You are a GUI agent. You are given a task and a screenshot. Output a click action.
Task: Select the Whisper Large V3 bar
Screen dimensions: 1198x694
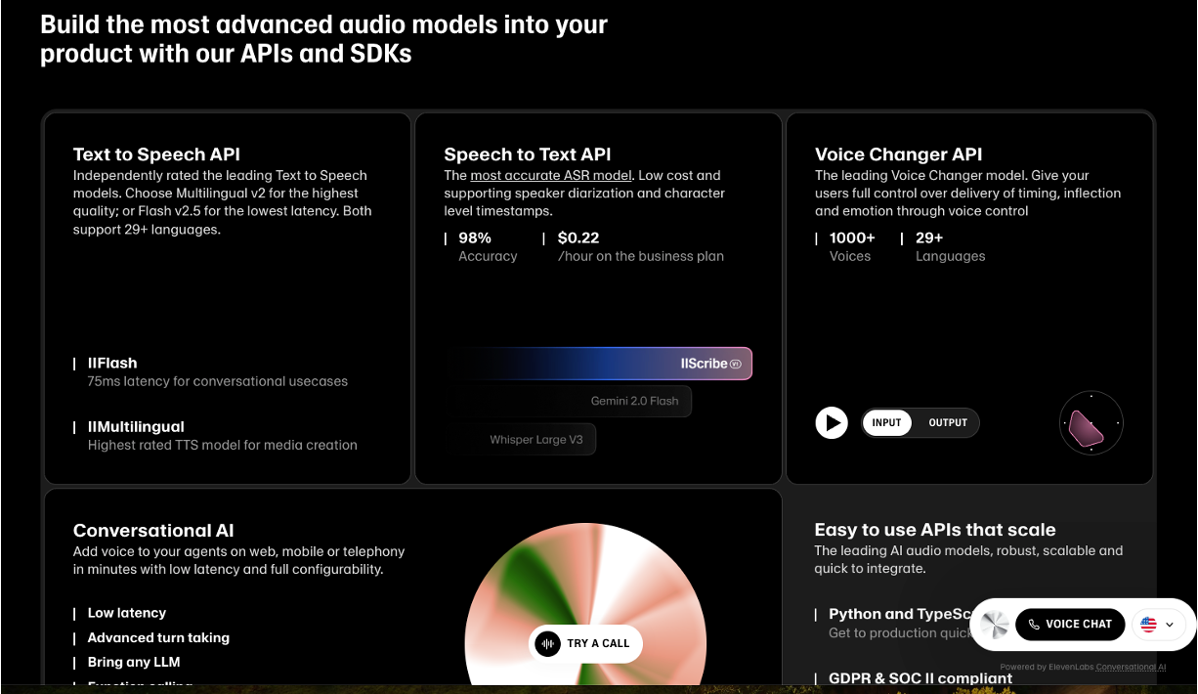click(x=536, y=440)
